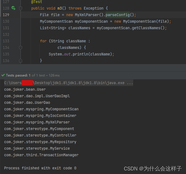Click 'System.out.println(className)' statement

pyautogui.click(x=82, y=54)
